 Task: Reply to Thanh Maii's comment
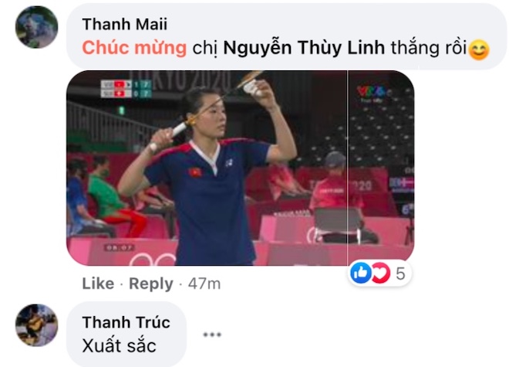[151, 284]
